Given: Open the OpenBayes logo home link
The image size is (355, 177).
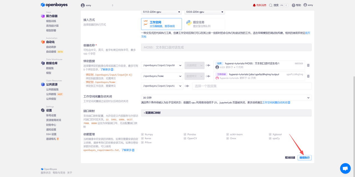Looking at the screenshot, I should coord(54,5).
